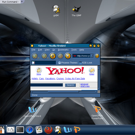The height and width of the screenshot is (135, 135).
Task: Open the Bookmarks menu
Action: (x=63, y=50)
